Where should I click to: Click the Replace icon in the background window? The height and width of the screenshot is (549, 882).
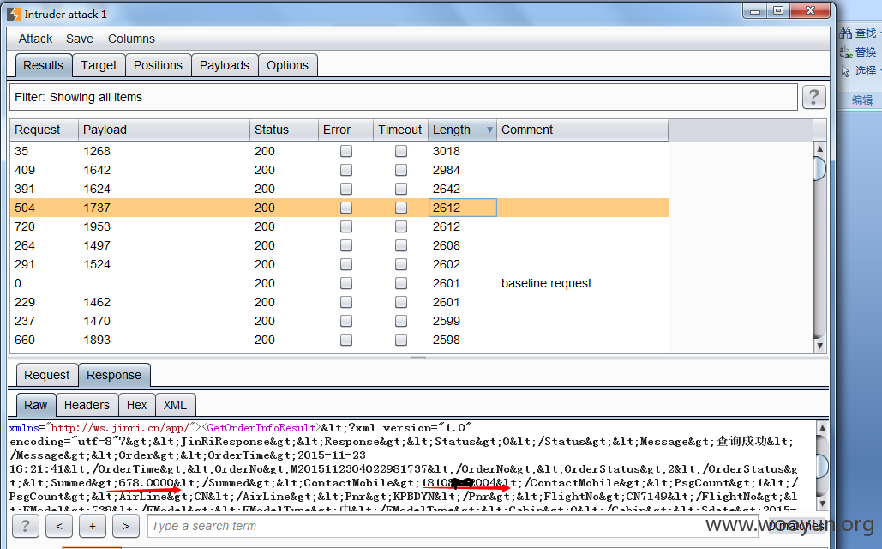[x=845, y=51]
